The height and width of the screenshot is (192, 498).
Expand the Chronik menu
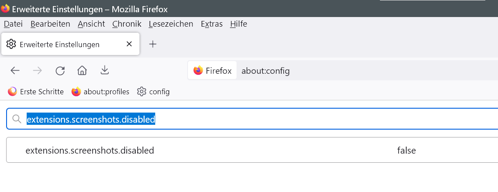127,24
